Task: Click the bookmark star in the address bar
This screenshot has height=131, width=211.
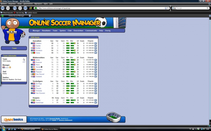Action: (165, 8)
